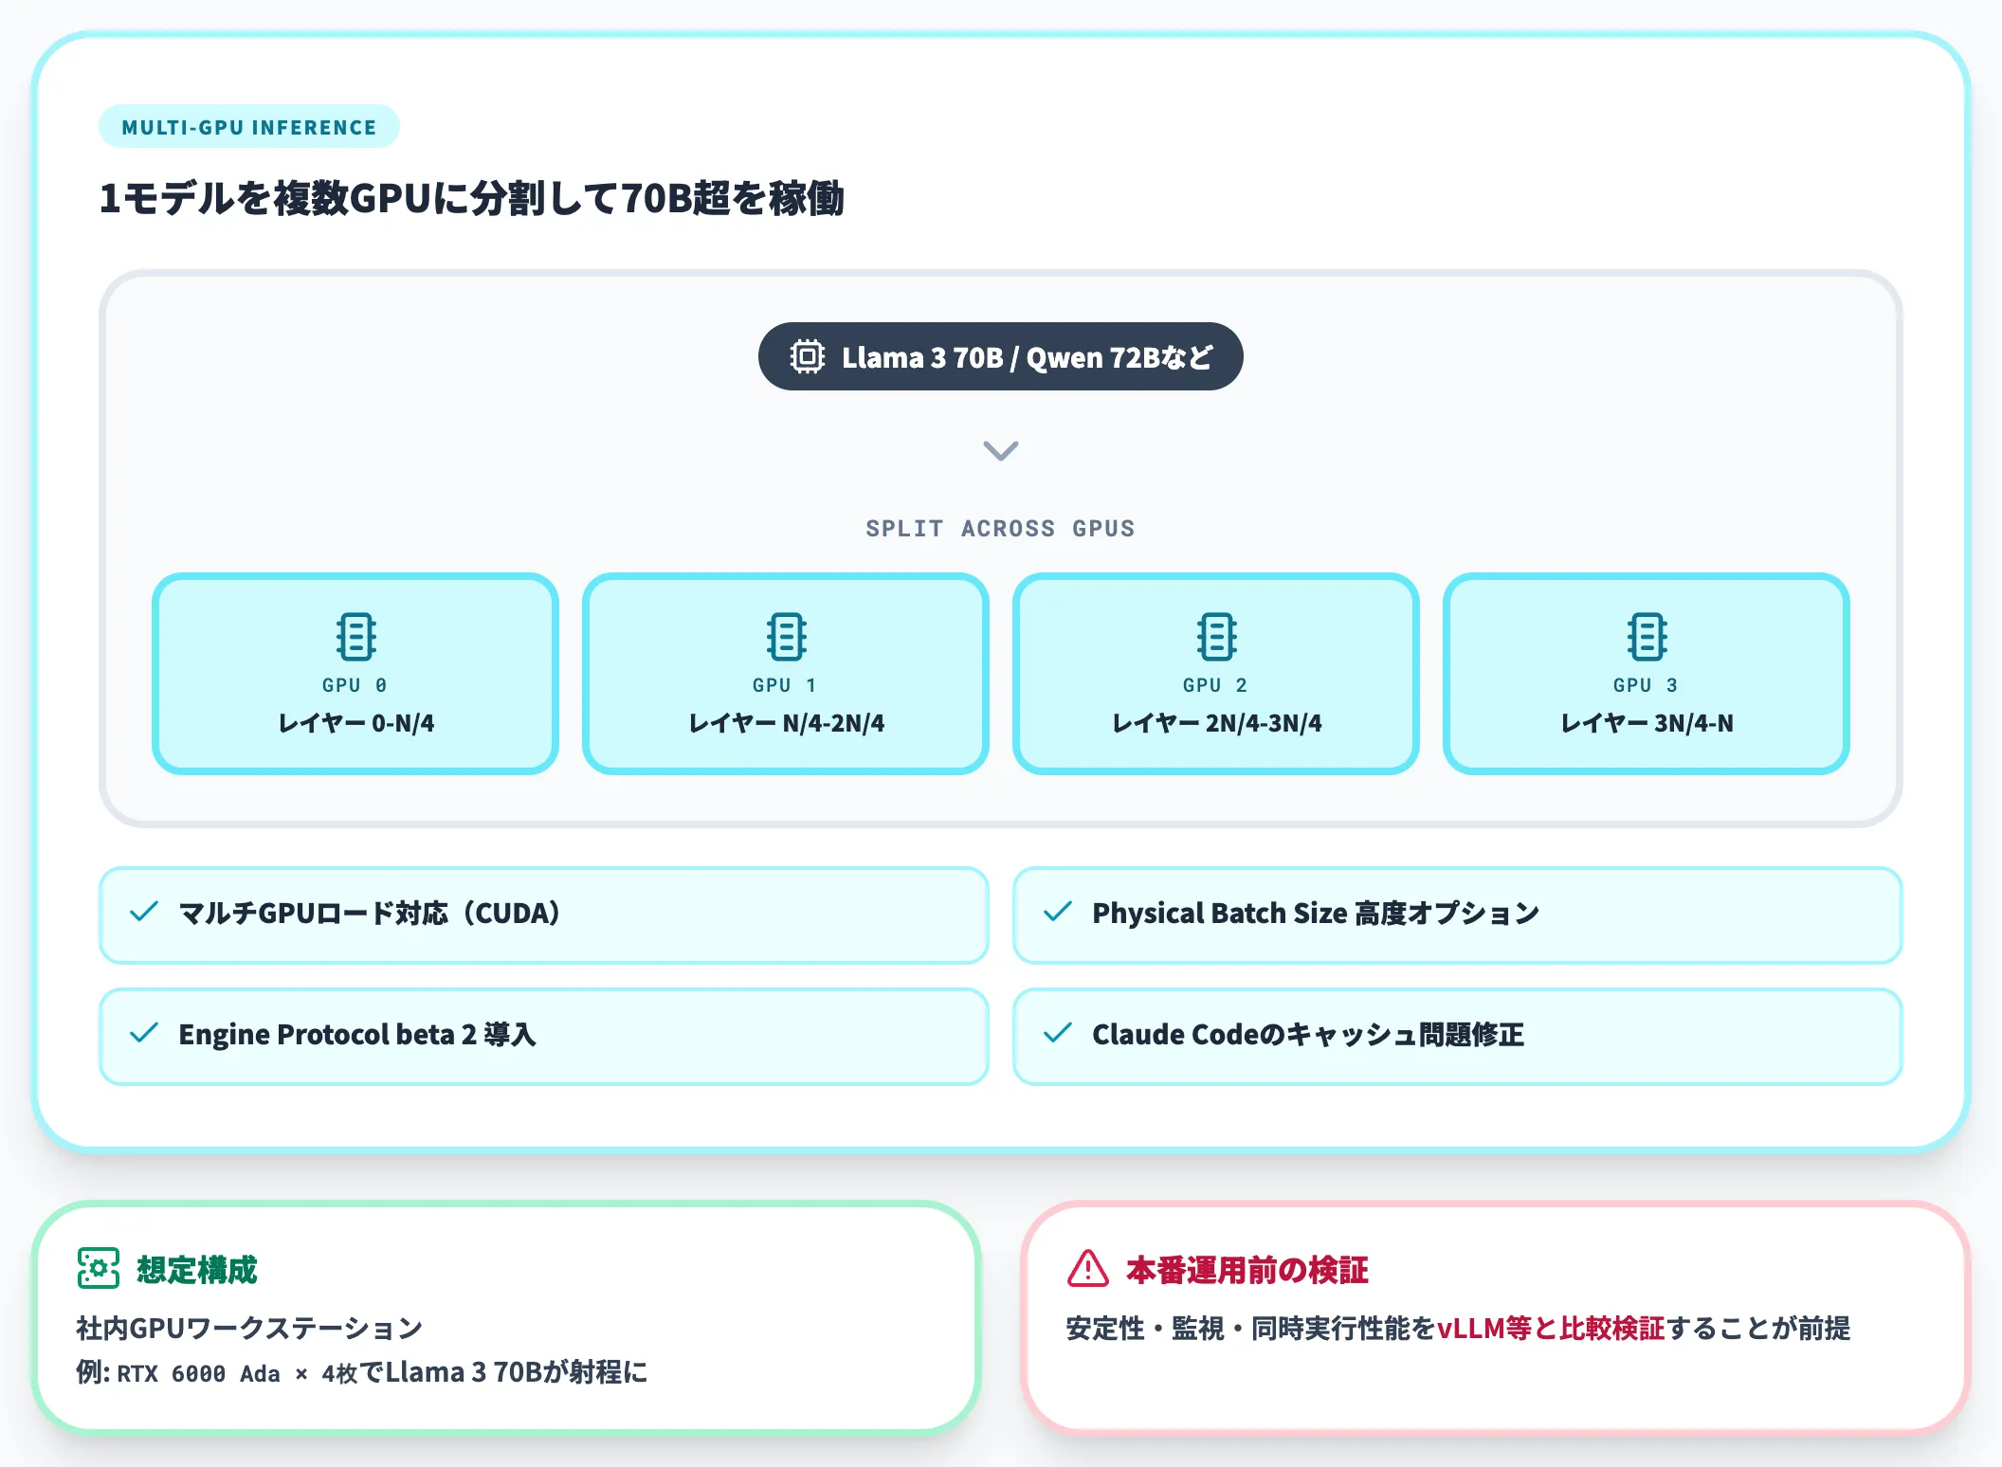Click the 想定構成 green heading
The height and width of the screenshot is (1467, 2002).
[197, 1270]
